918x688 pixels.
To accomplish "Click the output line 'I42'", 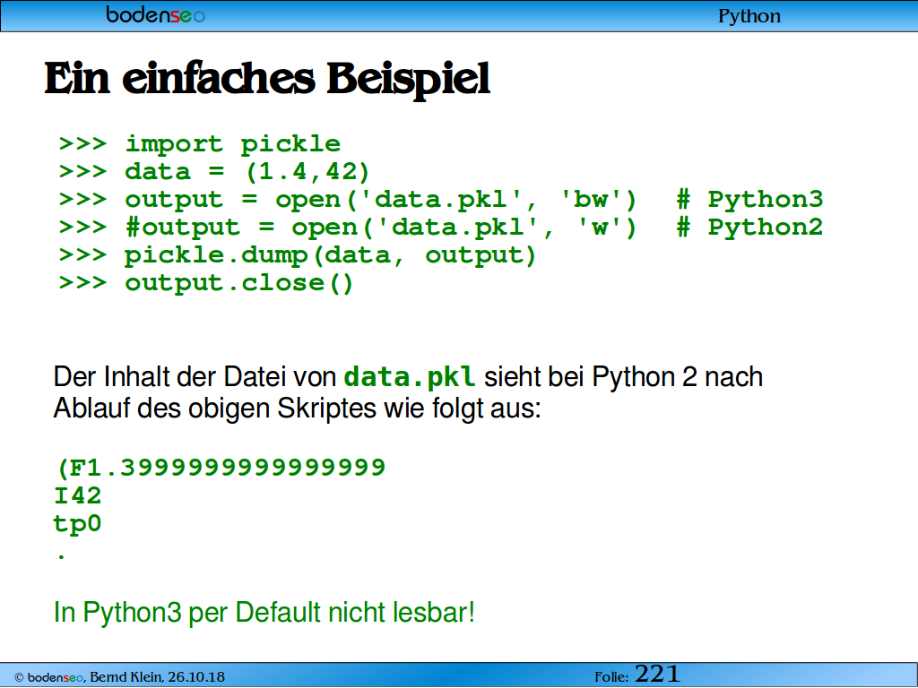I will (x=77, y=495).
